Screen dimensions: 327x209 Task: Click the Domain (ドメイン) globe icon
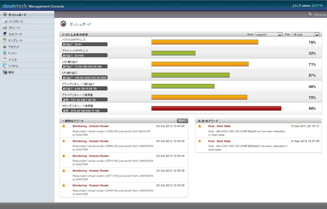[5, 53]
